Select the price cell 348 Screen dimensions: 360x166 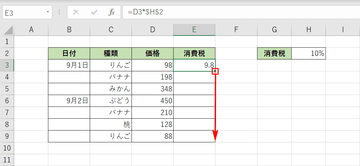153,89
